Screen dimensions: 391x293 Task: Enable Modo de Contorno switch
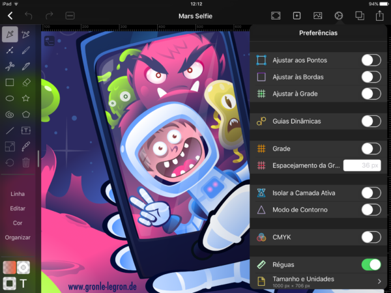pos(371,210)
